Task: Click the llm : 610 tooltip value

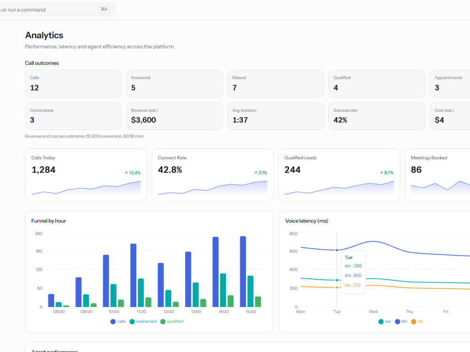Action: point(353,275)
